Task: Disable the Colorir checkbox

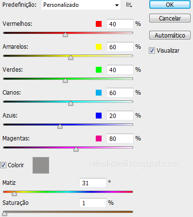Action: point(3,165)
